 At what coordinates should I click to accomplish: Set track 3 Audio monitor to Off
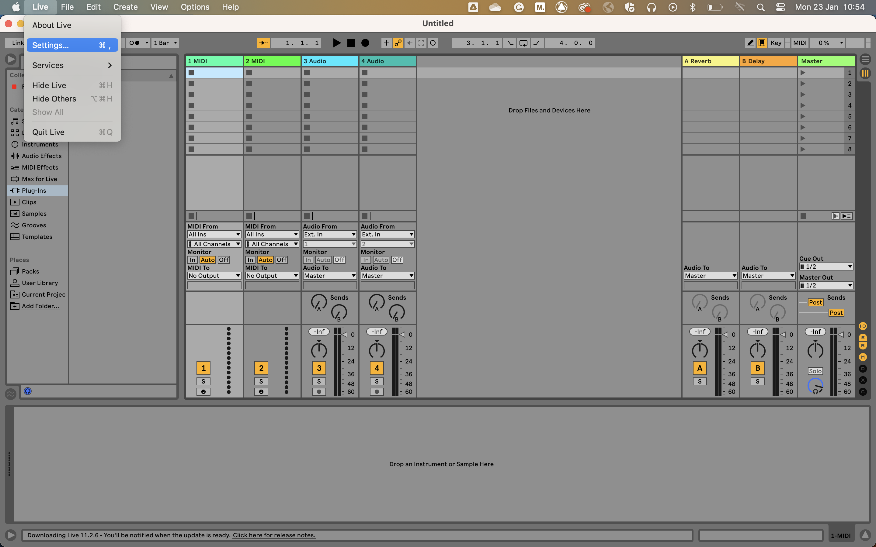coord(339,260)
